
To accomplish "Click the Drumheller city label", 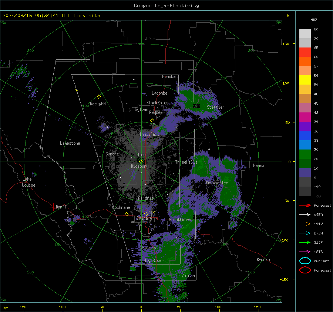I will click(217, 183).
